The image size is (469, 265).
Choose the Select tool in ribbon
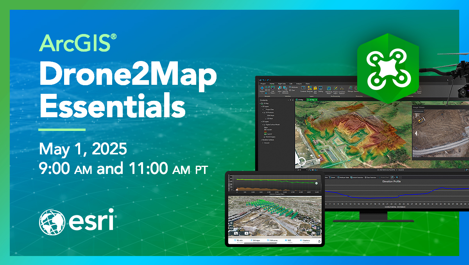[x=279, y=89]
